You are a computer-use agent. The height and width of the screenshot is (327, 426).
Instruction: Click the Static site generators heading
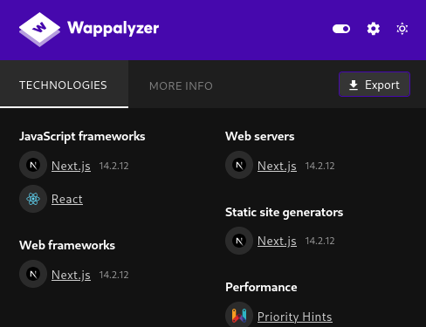(285, 213)
